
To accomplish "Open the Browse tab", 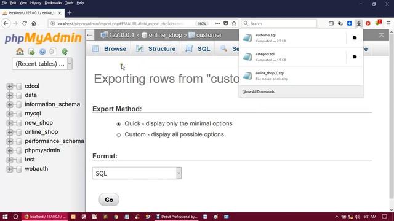I will (x=109, y=49).
